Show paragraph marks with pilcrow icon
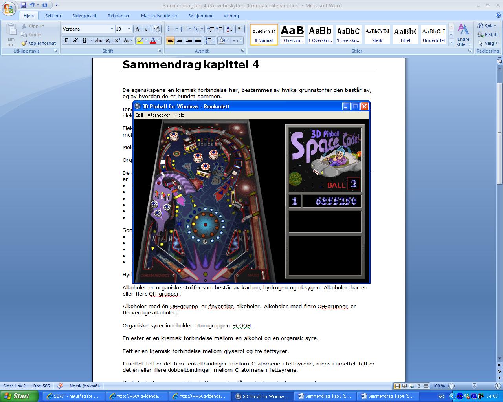The image size is (503, 402). [x=240, y=29]
